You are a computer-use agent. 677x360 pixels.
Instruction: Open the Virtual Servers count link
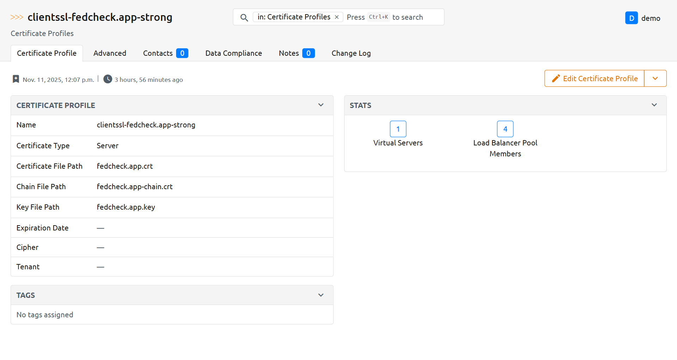398,129
